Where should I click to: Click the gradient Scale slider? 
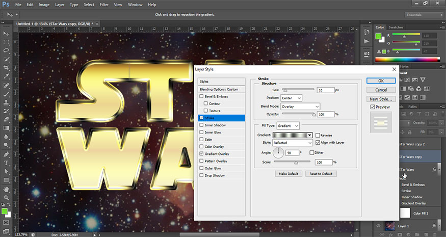click(292, 162)
